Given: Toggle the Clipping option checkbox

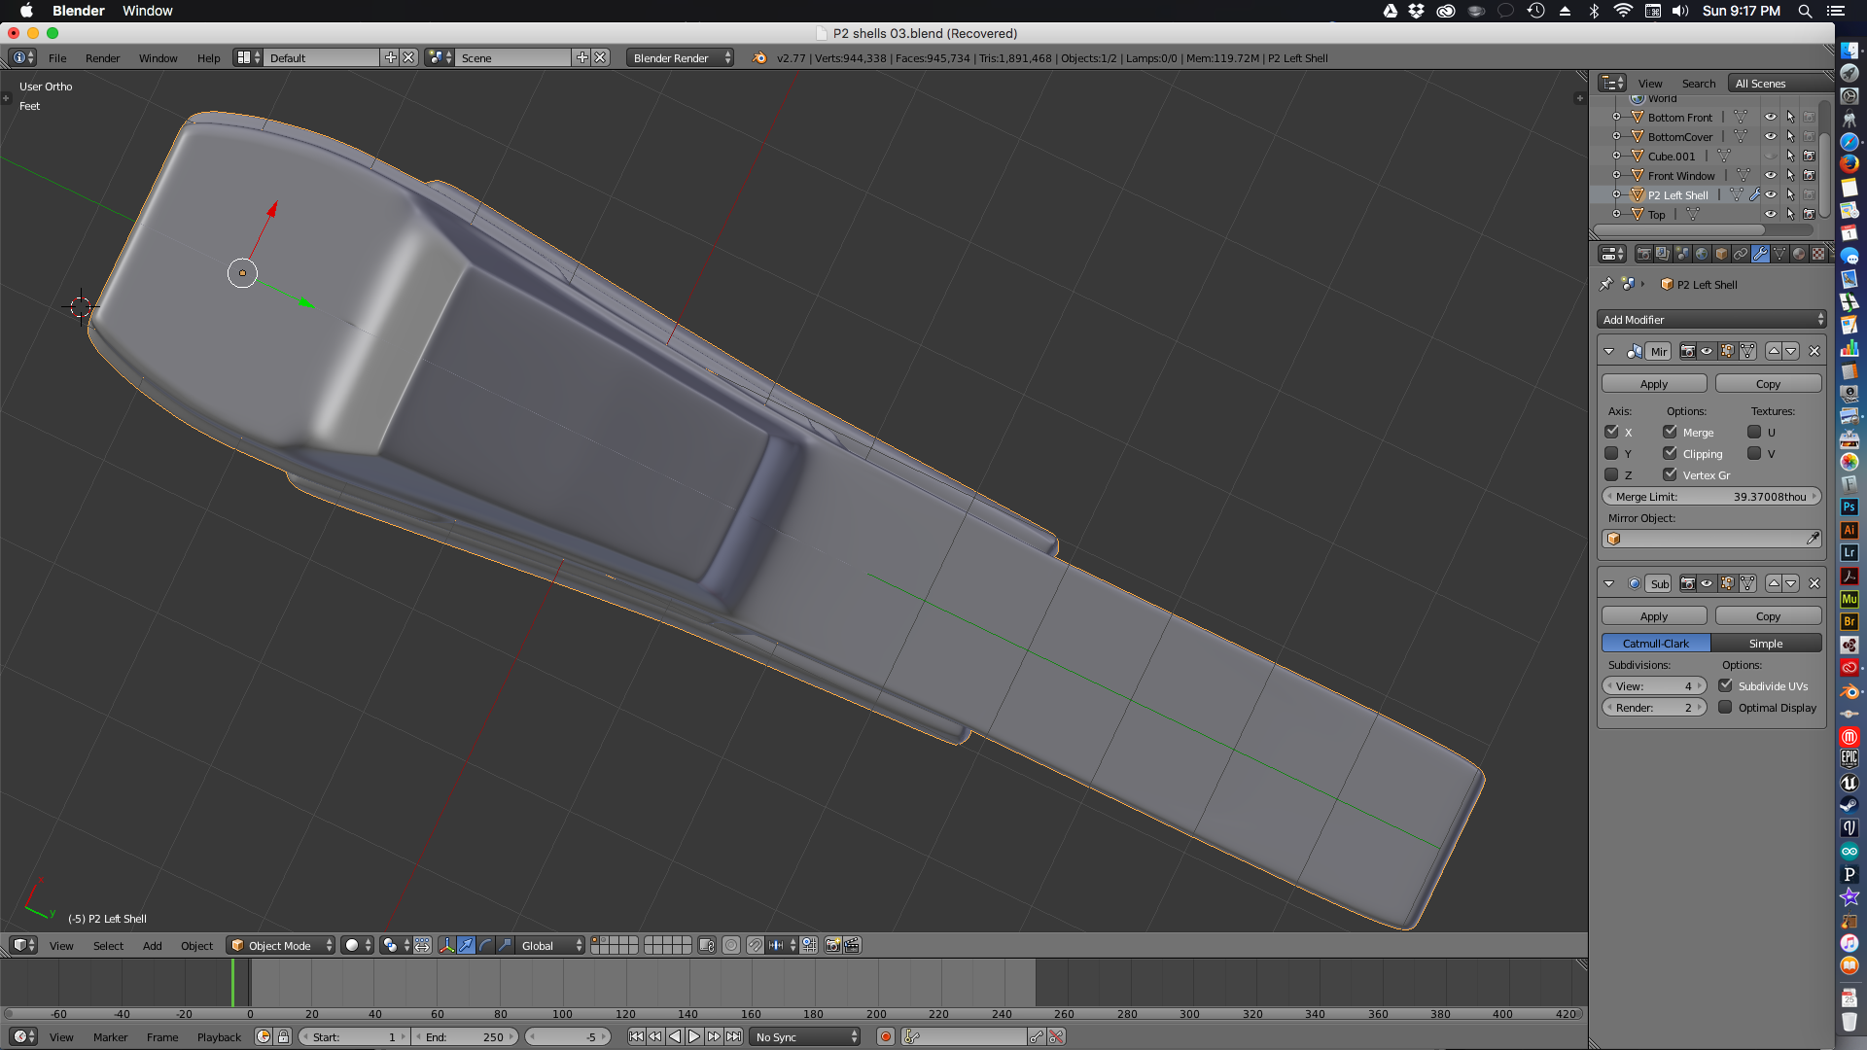Looking at the screenshot, I should (x=1670, y=453).
